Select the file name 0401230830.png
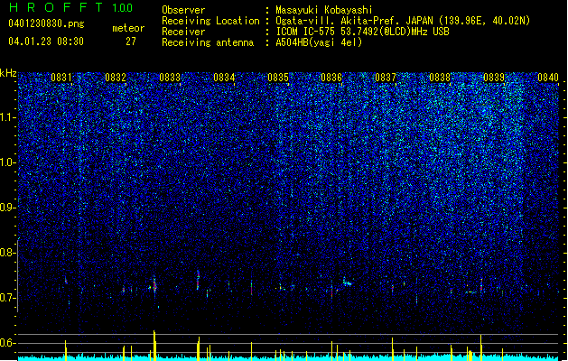This screenshot has height=361, width=568. pos(46,23)
